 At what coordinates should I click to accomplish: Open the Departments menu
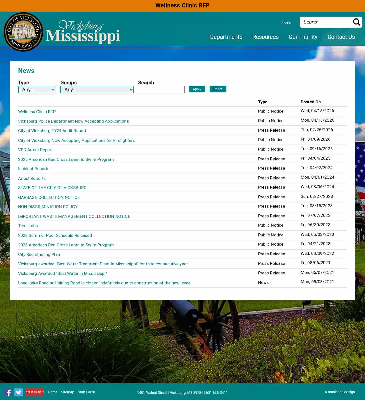coord(226,37)
